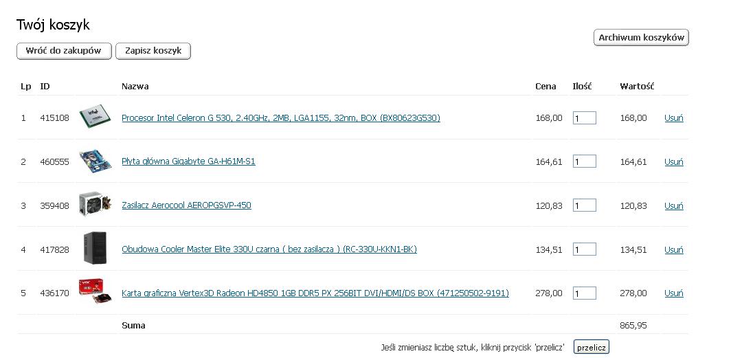Click the Cooler Master case image
This screenshot has width=731, height=358.
tap(95, 249)
